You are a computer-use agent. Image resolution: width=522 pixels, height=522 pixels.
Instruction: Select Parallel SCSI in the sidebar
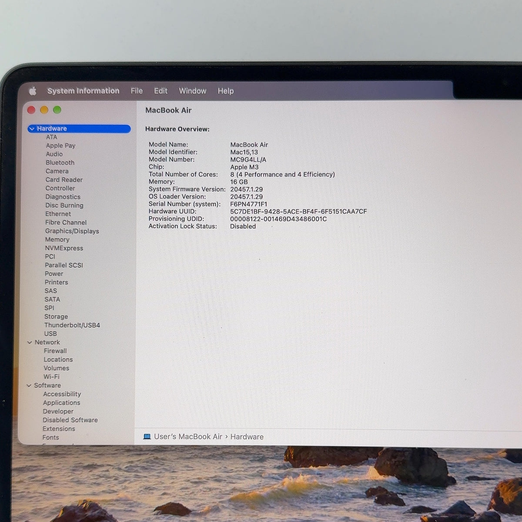pyautogui.click(x=64, y=265)
